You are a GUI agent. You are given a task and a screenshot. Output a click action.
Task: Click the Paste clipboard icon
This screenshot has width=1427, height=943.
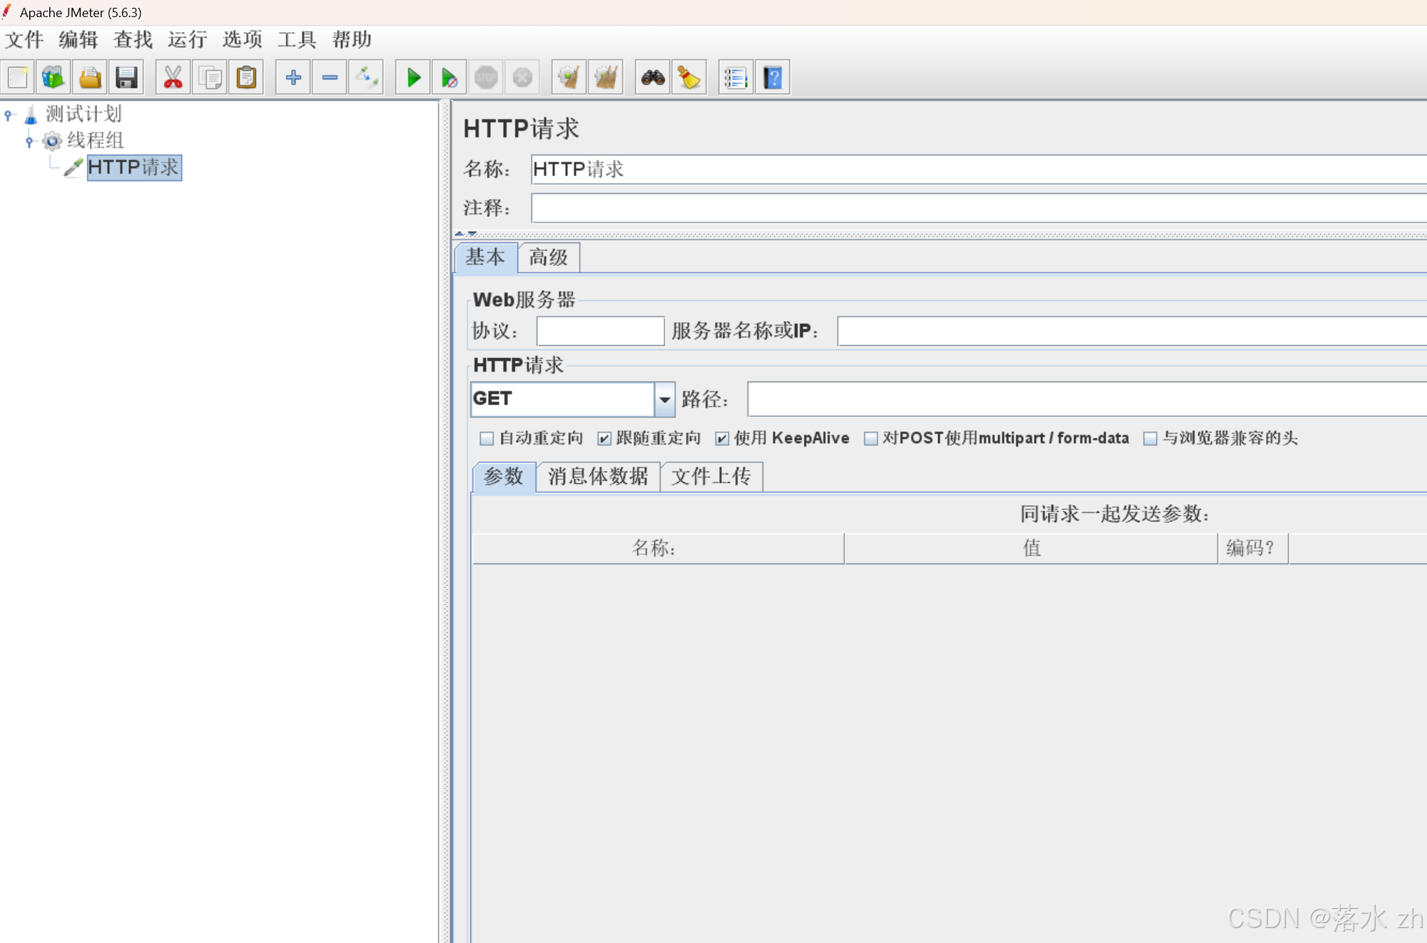click(246, 77)
